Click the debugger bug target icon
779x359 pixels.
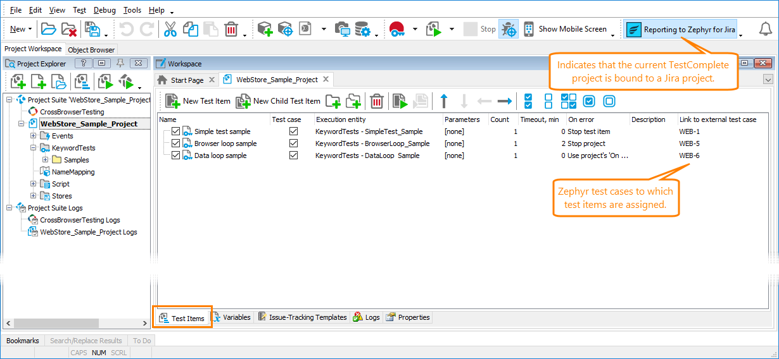click(x=509, y=29)
